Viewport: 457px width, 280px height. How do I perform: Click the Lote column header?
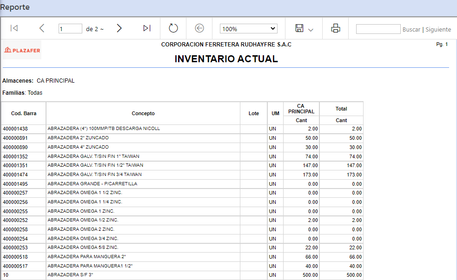tap(253, 113)
